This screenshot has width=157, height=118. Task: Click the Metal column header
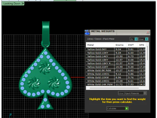(100, 45)
